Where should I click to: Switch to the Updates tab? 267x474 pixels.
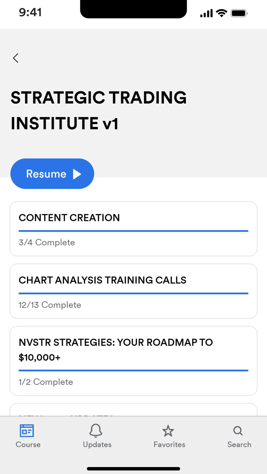coord(96,436)
